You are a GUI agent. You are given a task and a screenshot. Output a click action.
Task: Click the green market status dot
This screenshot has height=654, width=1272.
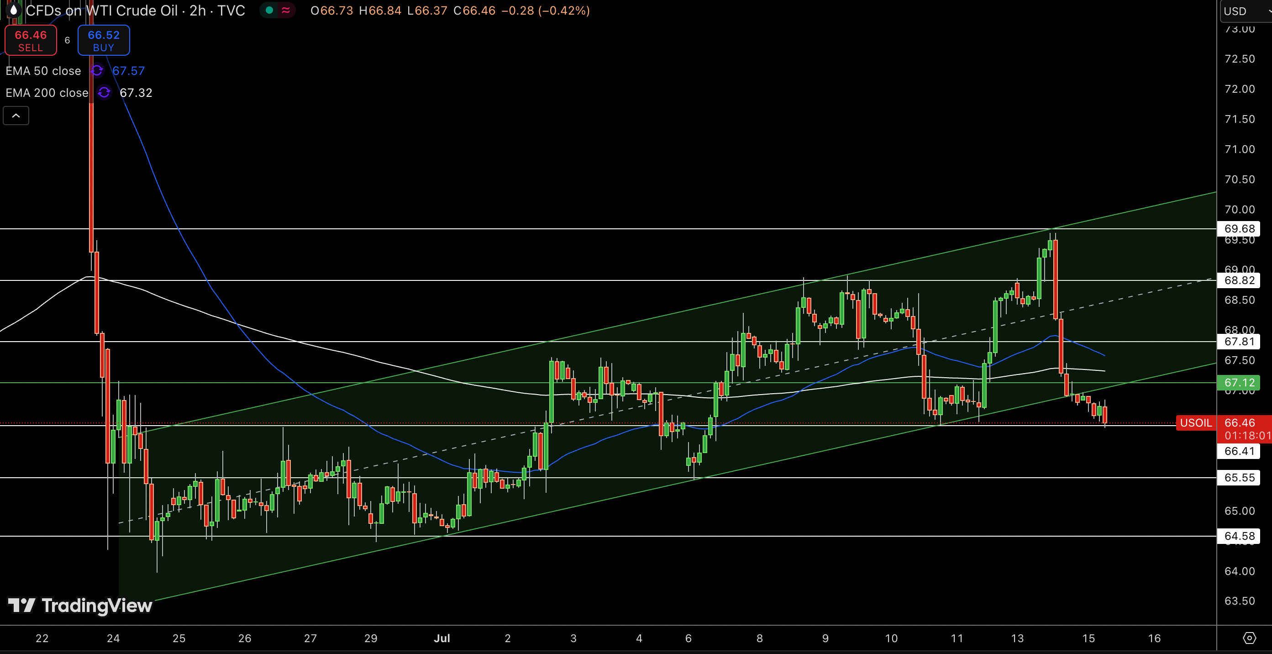click(x=269, y=10)
